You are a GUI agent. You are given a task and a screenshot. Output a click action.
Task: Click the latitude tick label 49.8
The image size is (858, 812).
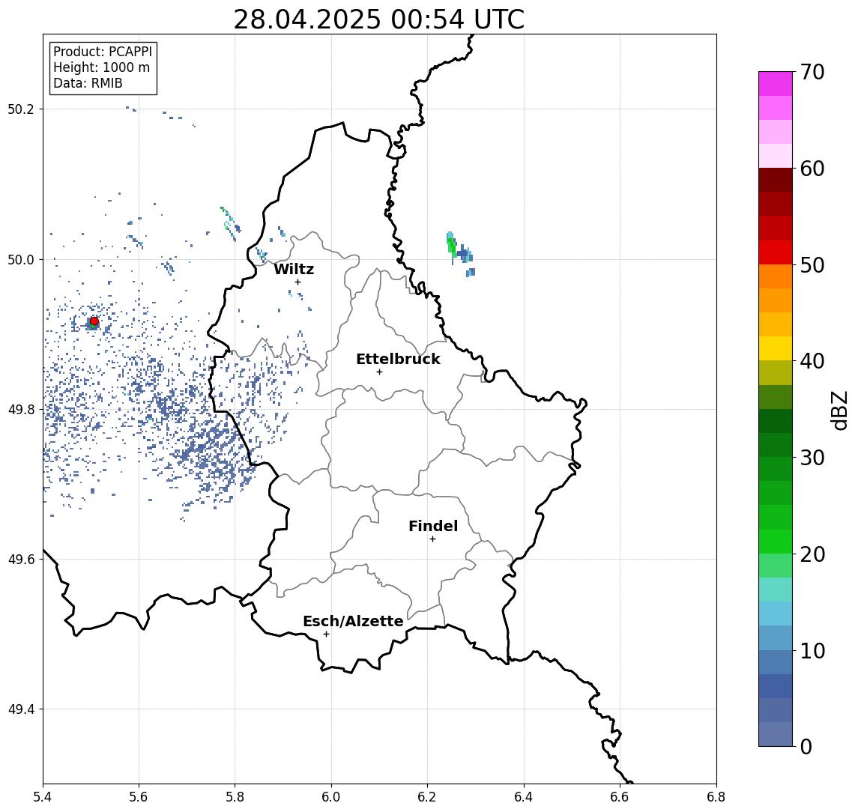[21, 409]
